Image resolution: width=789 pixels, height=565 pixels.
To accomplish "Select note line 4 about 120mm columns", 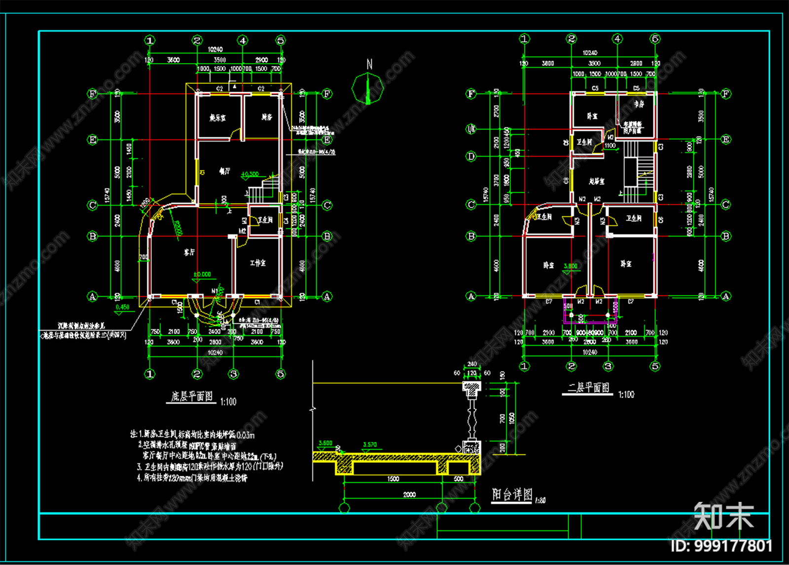I will click(x=192, y=478).
